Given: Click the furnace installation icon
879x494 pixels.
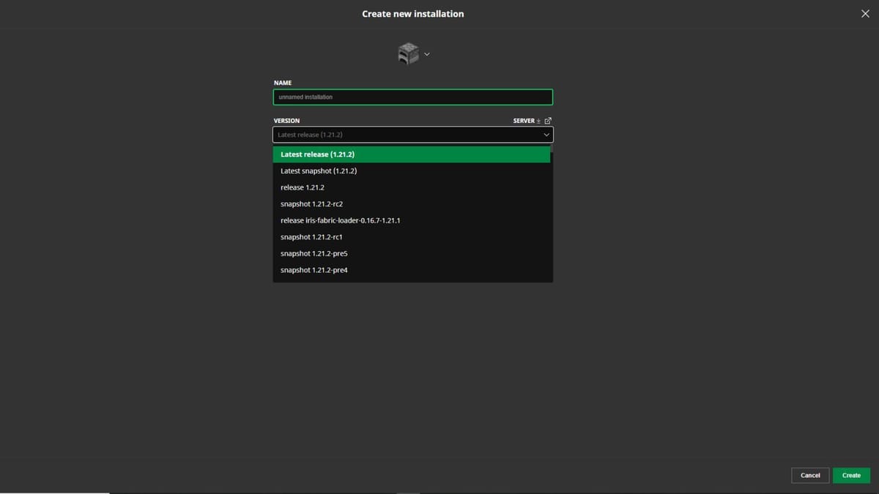Looking at the screenshot, I should [x=407, y=53].
